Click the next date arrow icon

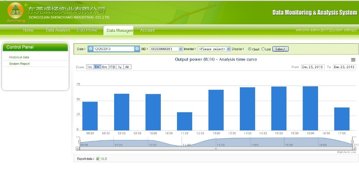coord(137,49)
